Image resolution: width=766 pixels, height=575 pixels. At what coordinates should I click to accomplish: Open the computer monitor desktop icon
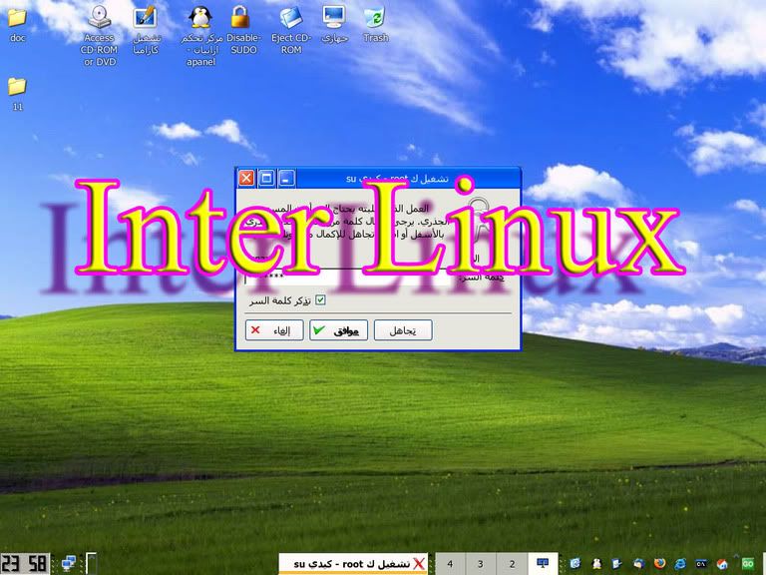(335, 24)
